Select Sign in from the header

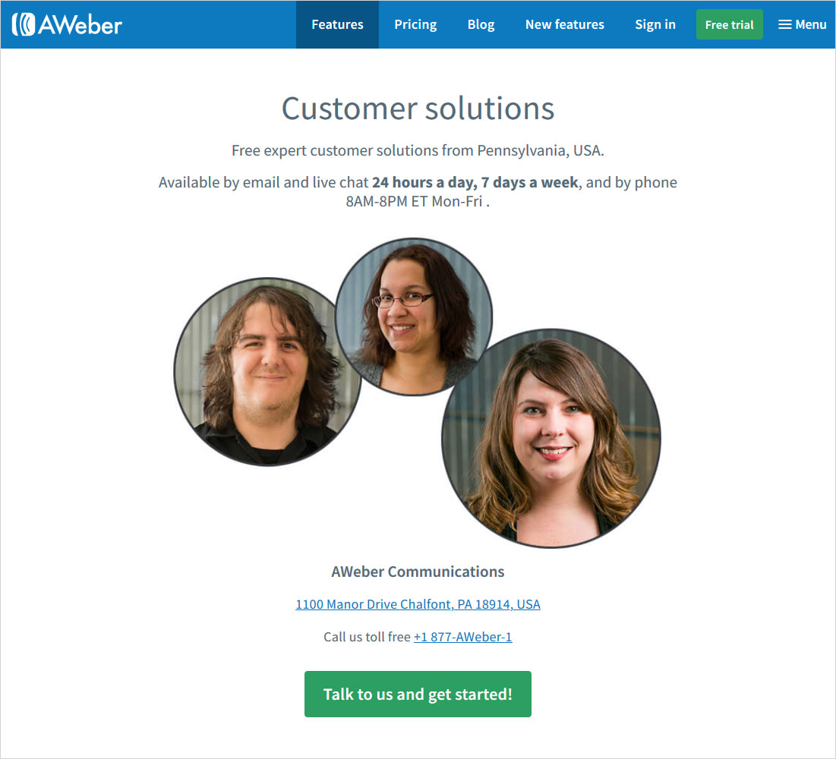(x=655, y=24)
